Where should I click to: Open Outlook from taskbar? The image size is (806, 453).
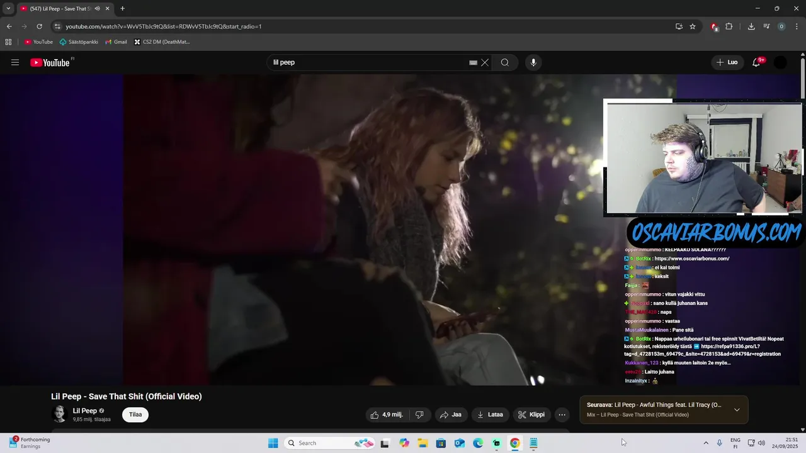pos(460,443)
